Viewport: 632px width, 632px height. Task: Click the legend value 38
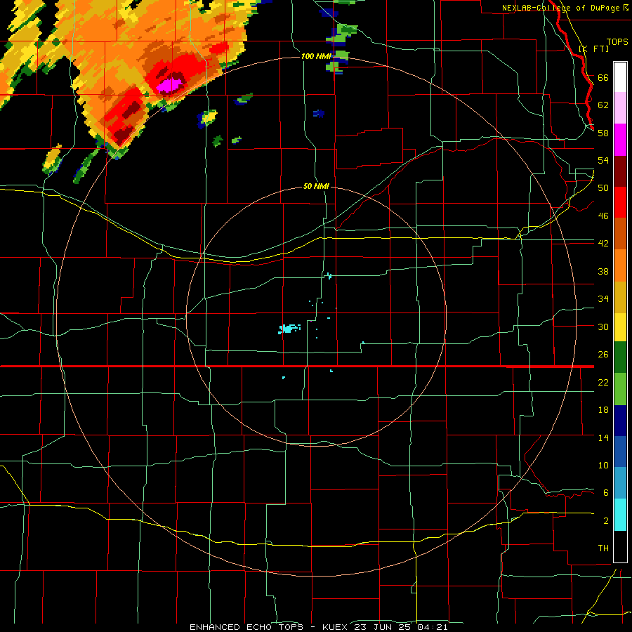tap(603, 271)
